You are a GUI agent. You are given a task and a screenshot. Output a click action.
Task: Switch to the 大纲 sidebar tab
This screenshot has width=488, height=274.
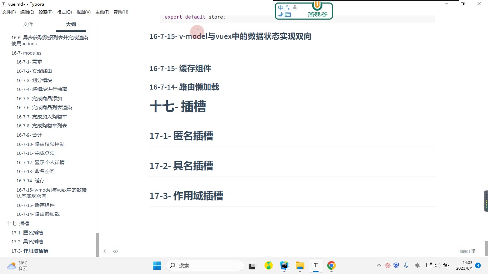tap(71, 24)
